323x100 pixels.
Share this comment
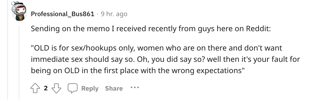(x=114, y=88)
